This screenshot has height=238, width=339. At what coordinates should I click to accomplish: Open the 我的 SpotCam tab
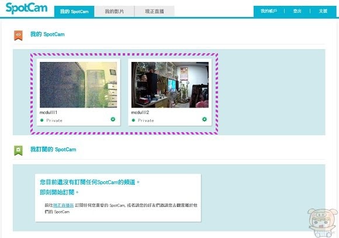(74, 12)
